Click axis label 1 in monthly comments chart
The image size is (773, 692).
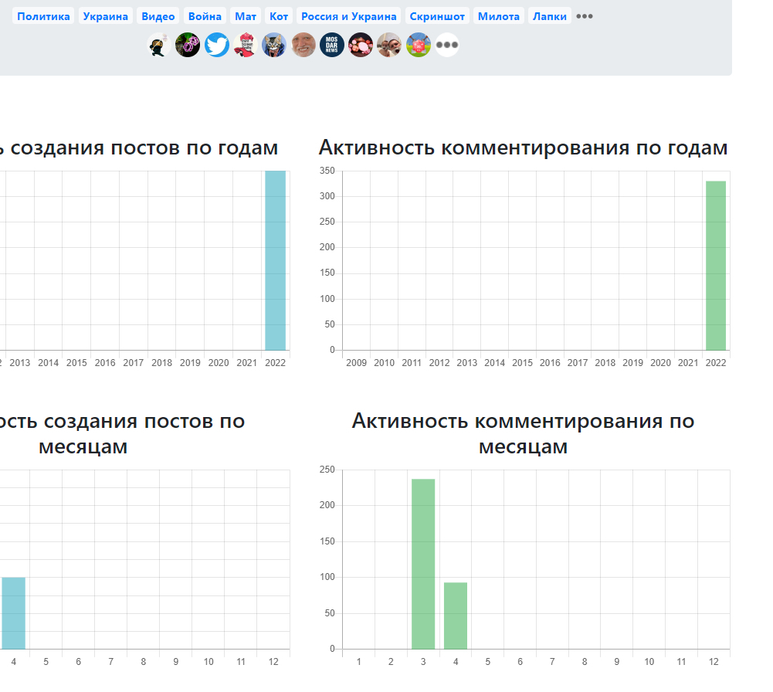click(359, 662)
